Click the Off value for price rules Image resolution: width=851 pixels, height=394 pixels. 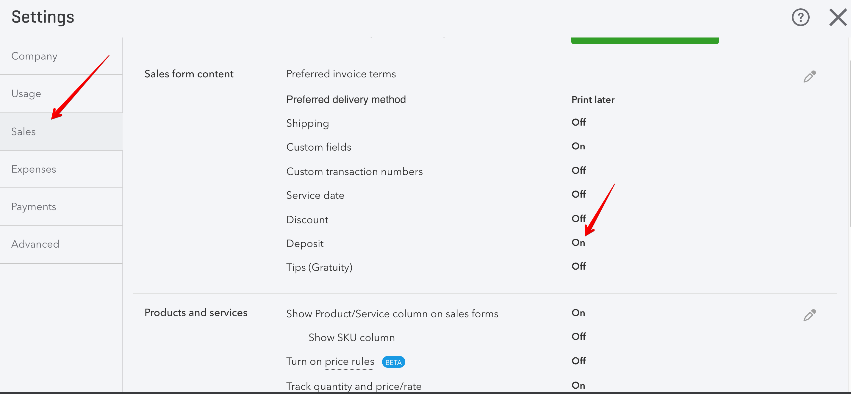click(x=578, y=361)
